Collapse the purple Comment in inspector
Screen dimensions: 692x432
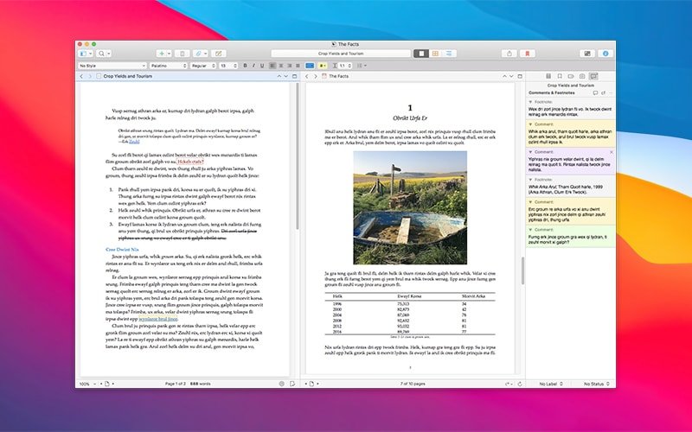pyautogui.click(x=529, y=152)
